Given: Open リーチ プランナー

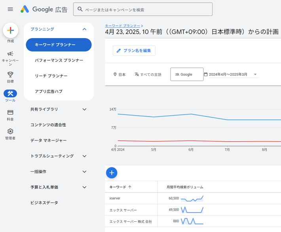Looking at the screenshot, I should (x=51, y=76).
